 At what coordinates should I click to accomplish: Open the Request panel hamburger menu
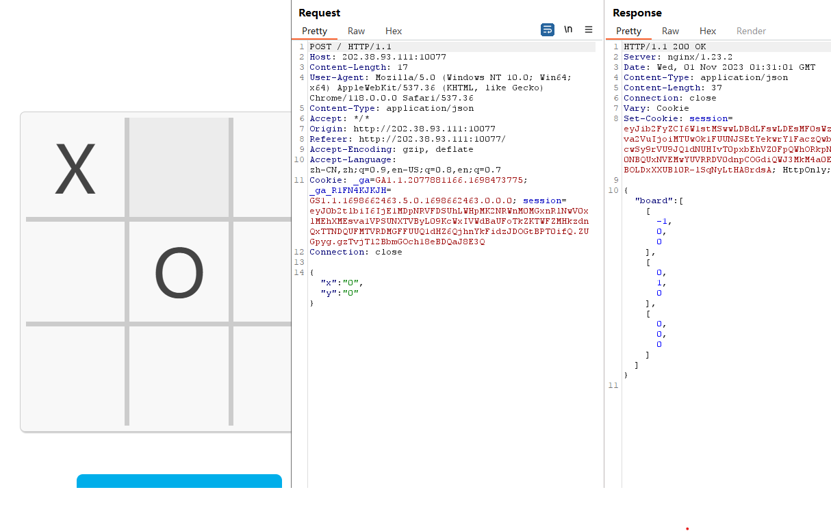[589, 29]
